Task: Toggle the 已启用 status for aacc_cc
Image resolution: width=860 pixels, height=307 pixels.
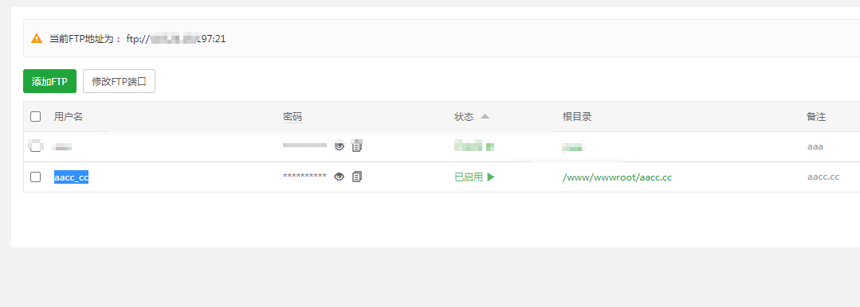Action: coord(475,177)
